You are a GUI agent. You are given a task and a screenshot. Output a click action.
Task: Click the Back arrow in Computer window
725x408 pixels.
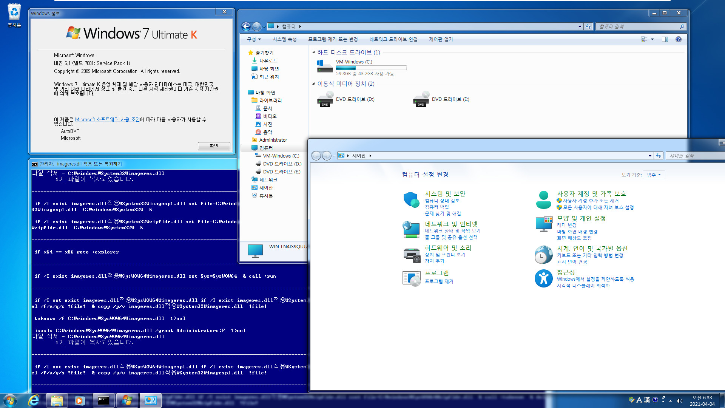pos(246,26)
